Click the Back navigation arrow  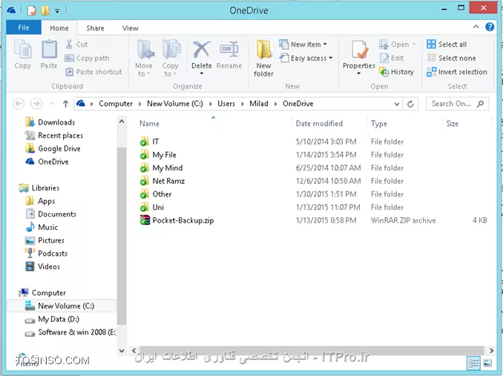pyautogui.click(x=19, y=104)
